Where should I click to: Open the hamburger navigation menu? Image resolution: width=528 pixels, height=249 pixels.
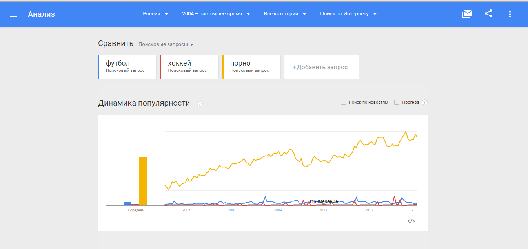click(x=14, y=15)
